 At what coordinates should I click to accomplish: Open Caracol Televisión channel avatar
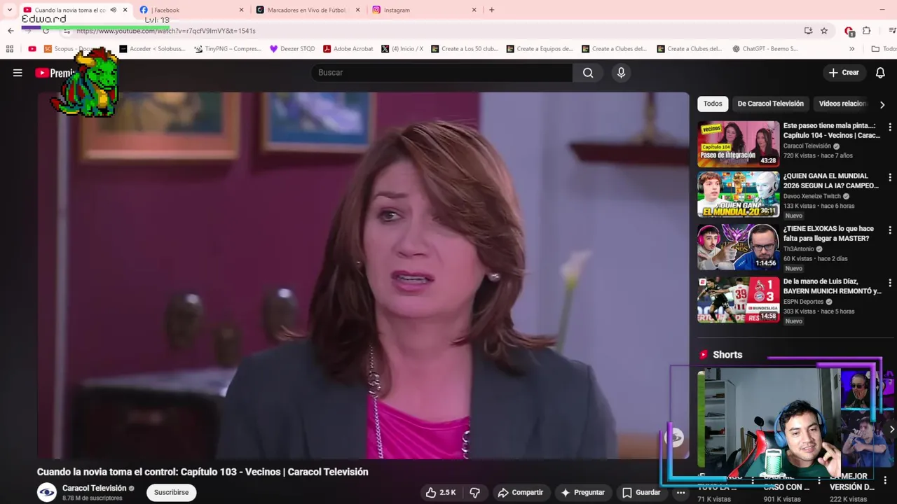click(x=47, y=492)
